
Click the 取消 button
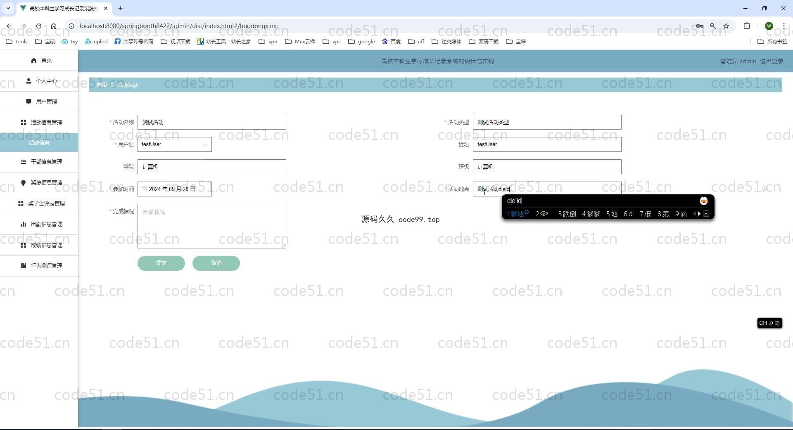click(216, 263)
